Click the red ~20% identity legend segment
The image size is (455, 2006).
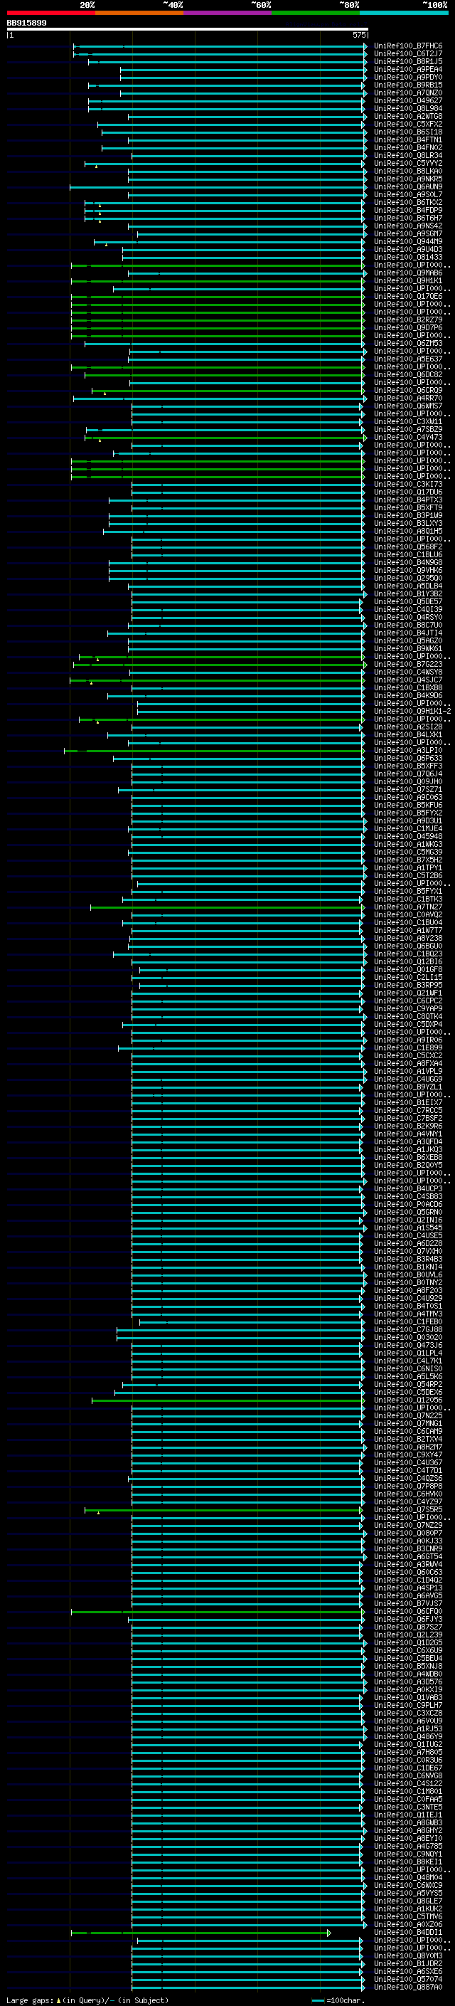coord(50,13)
